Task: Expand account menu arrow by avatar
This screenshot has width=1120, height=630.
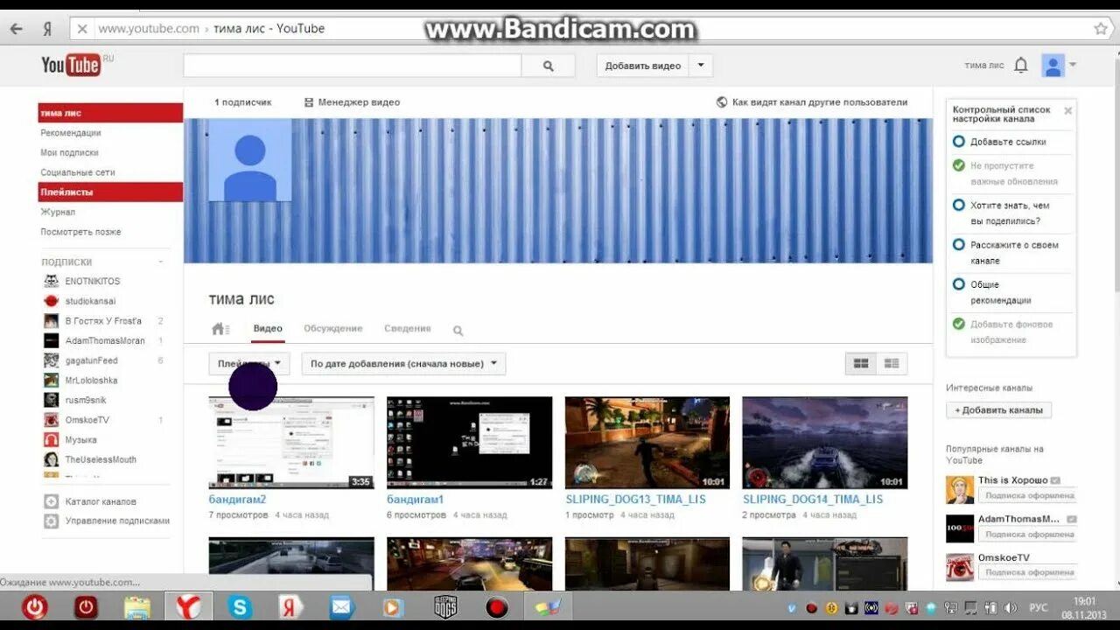Action: (1073, 65)
